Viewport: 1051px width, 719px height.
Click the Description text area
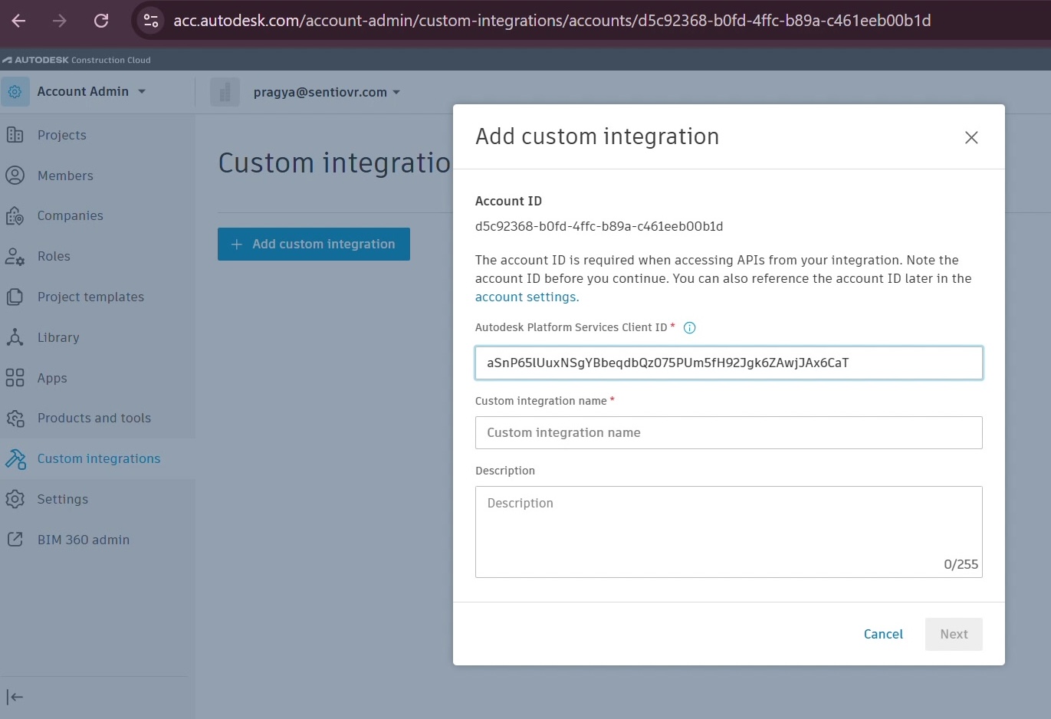point(729,532)
